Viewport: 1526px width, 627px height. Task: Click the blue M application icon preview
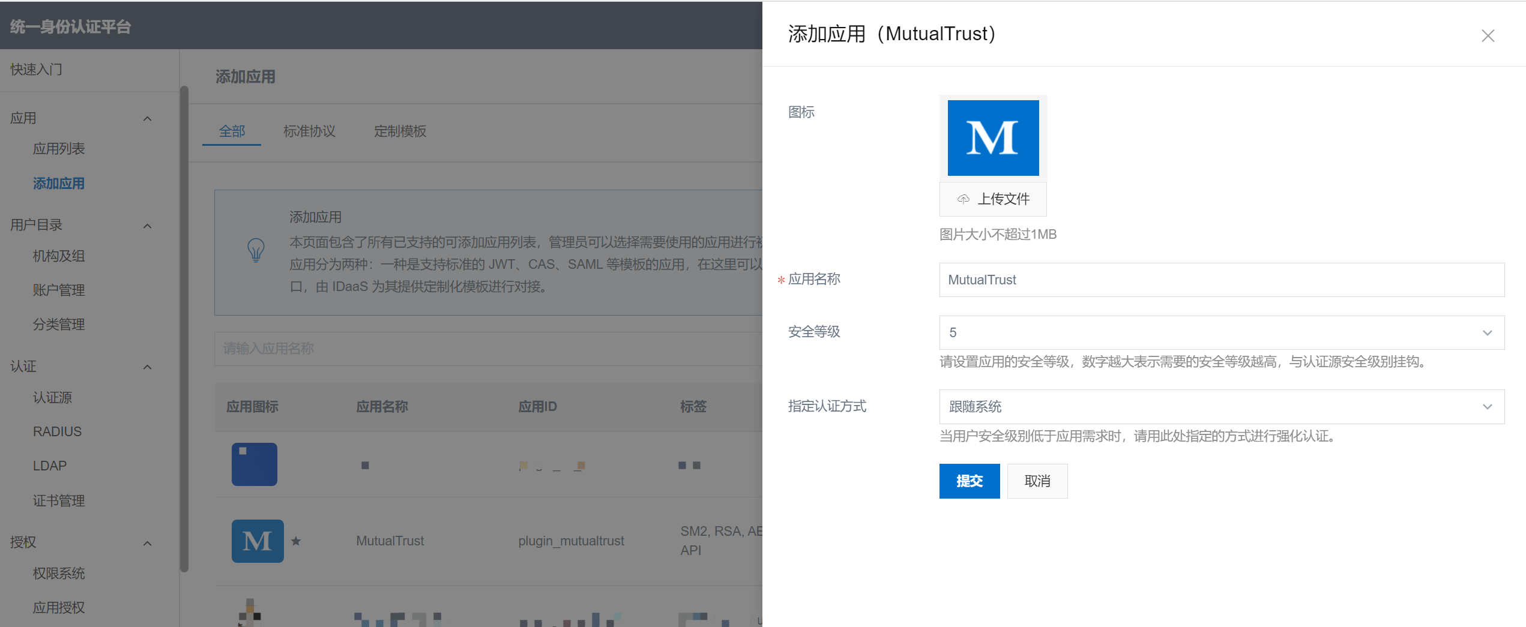tap(992, 138)
